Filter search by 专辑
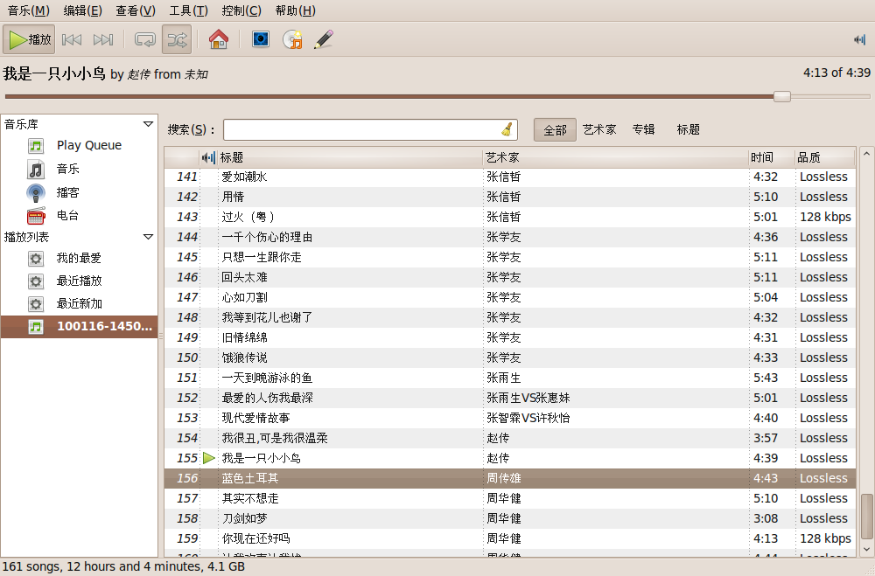Viewport: 875px width, 576px height. (x=643, y=130)
